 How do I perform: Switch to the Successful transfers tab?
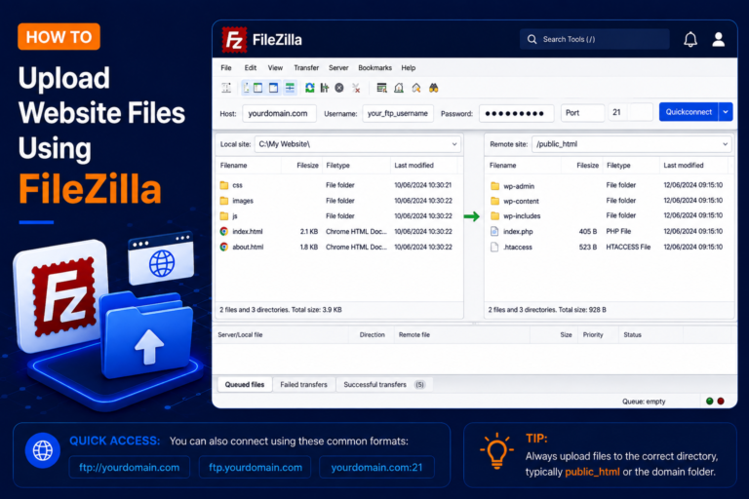(x=384, y=384)
